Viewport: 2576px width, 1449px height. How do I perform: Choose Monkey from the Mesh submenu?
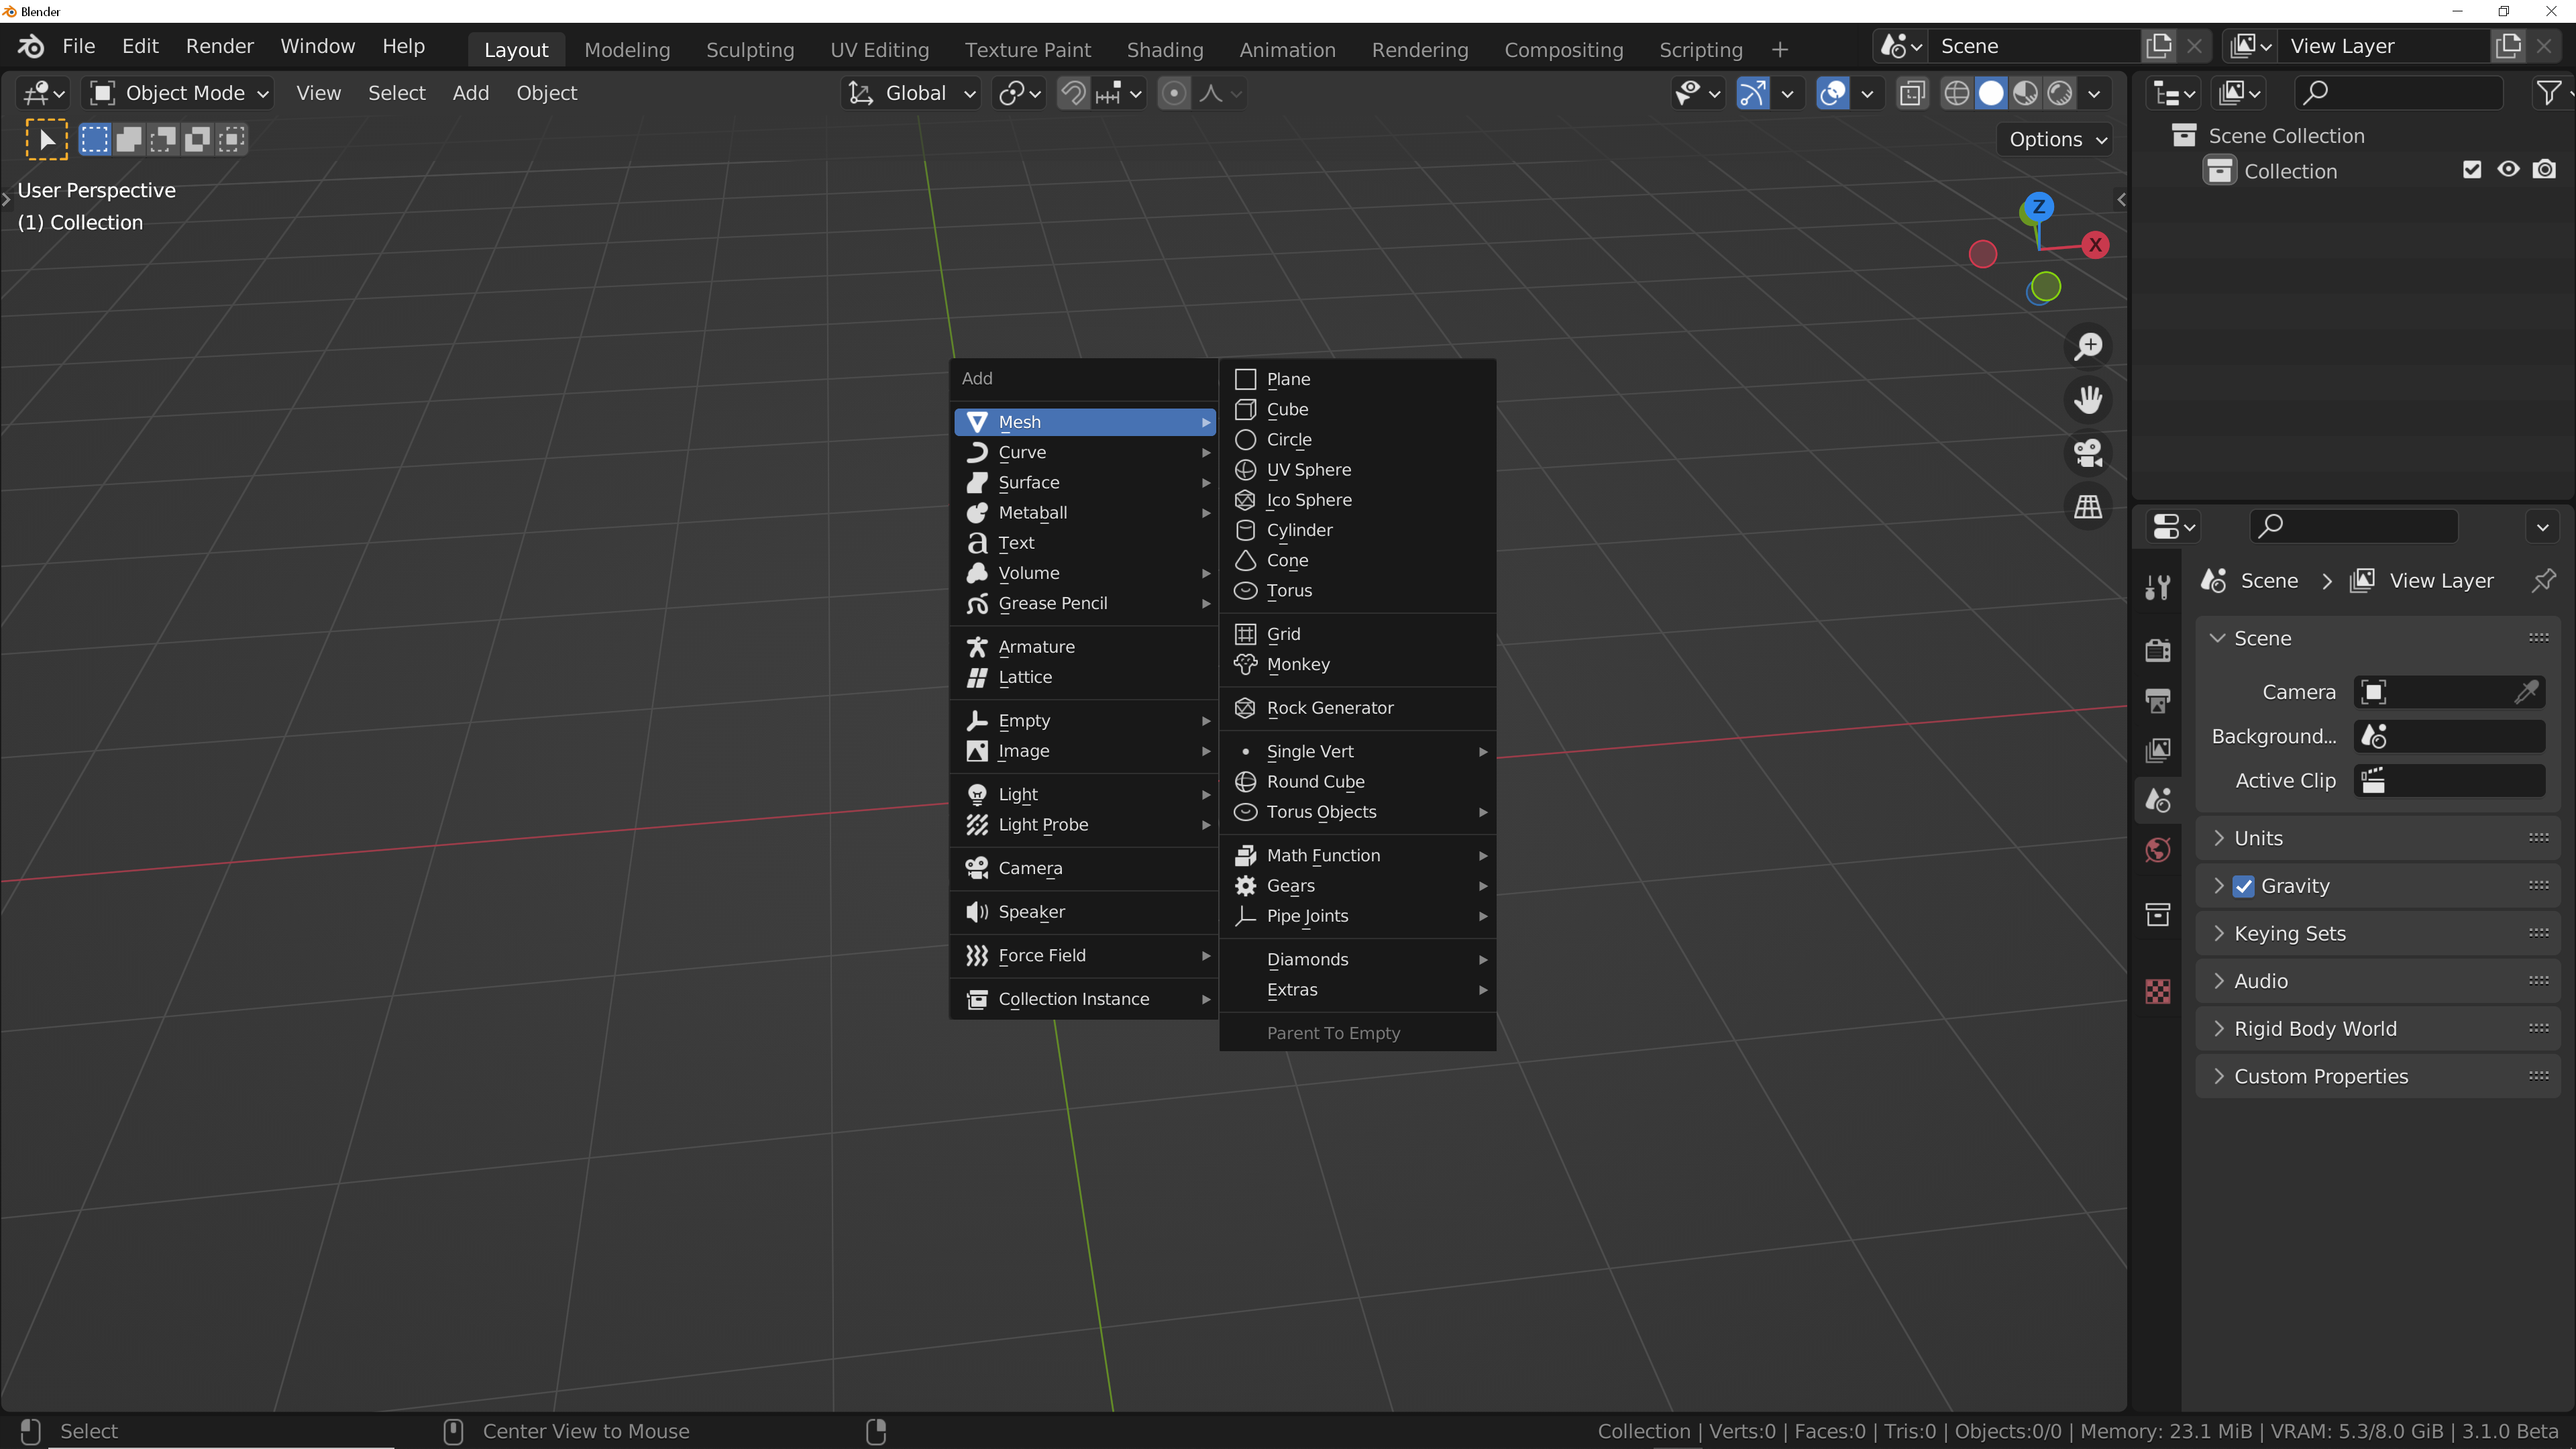pyautogui.click(x=1357, y=664)
